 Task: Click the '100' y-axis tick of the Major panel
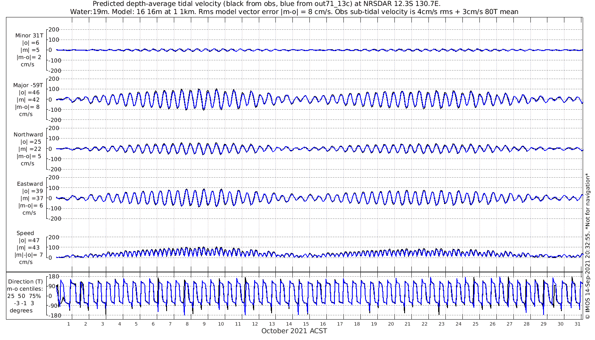[54, 89]
